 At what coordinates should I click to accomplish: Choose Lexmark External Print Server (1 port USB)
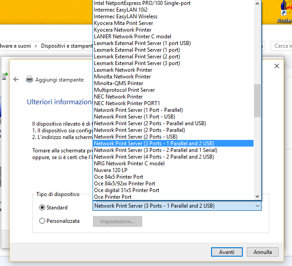[x=173, y=43]
